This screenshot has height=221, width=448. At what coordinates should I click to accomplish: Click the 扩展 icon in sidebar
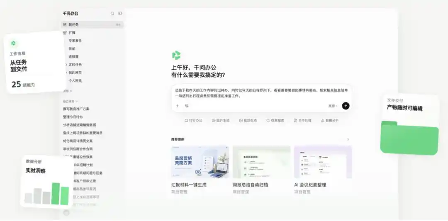65,33
